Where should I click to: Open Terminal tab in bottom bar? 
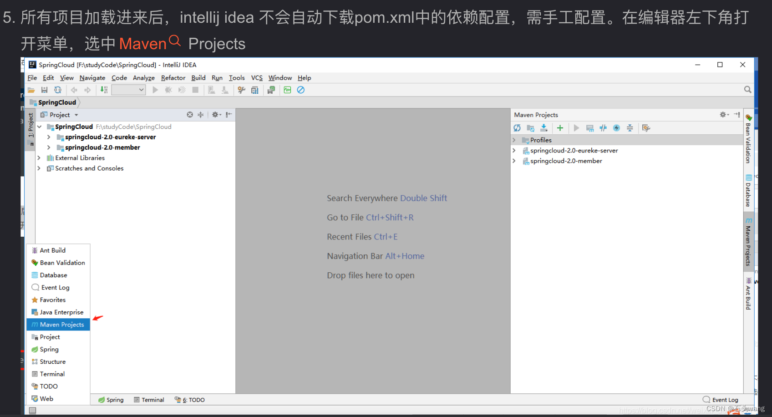coord(149,400)
